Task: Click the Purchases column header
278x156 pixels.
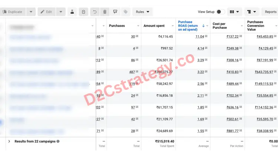Action: point(117,26)
